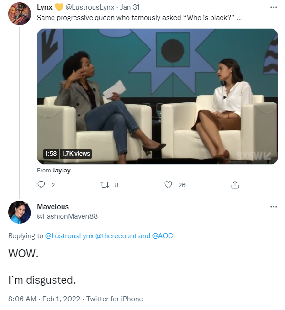Screen dimensions: 285x310
Task: Open the 8:06 AM Feb 1, 2022 timestamp
Action: coord(44,299)
